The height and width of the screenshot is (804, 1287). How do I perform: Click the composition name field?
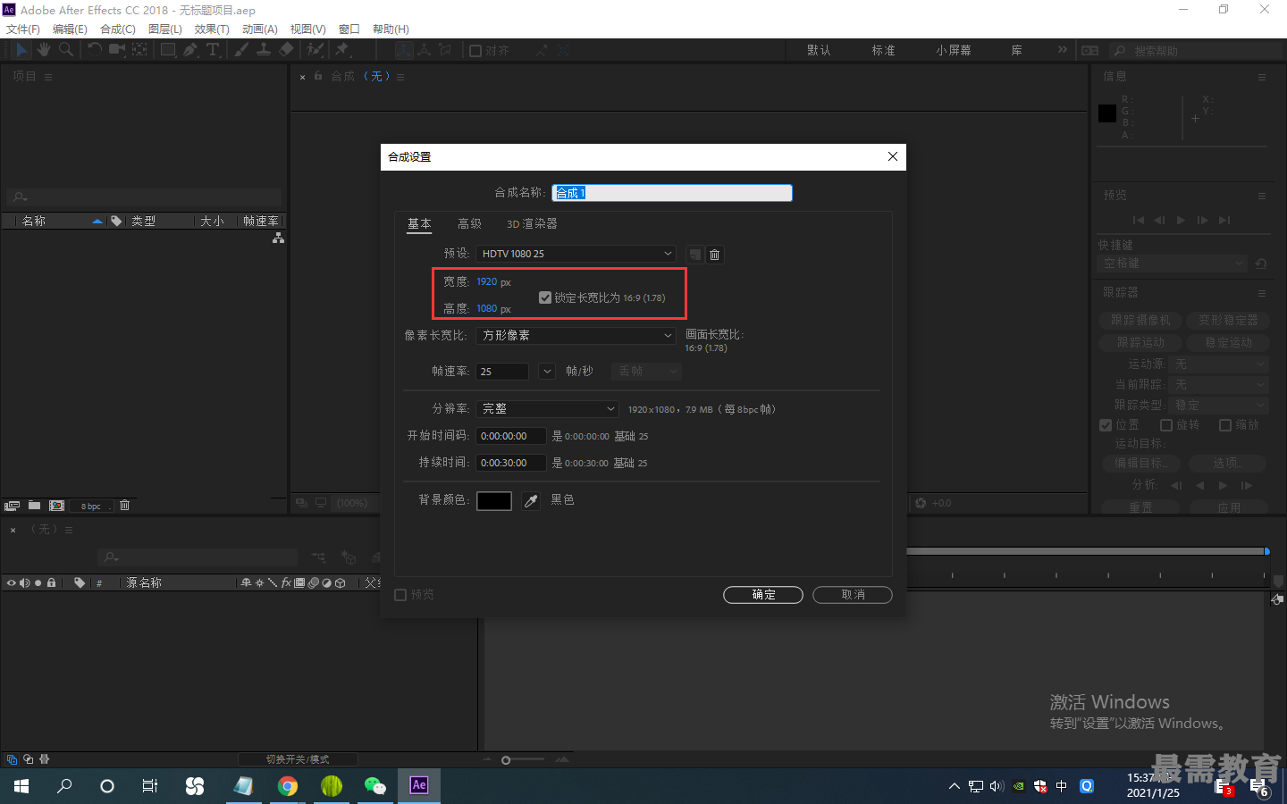[x=672, y=193]
